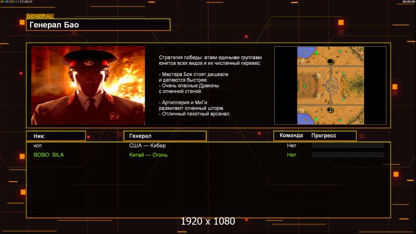This screenshot has width=416, height=234.
Task: Click the Генерал Бао title box
Action: (98, 25)
